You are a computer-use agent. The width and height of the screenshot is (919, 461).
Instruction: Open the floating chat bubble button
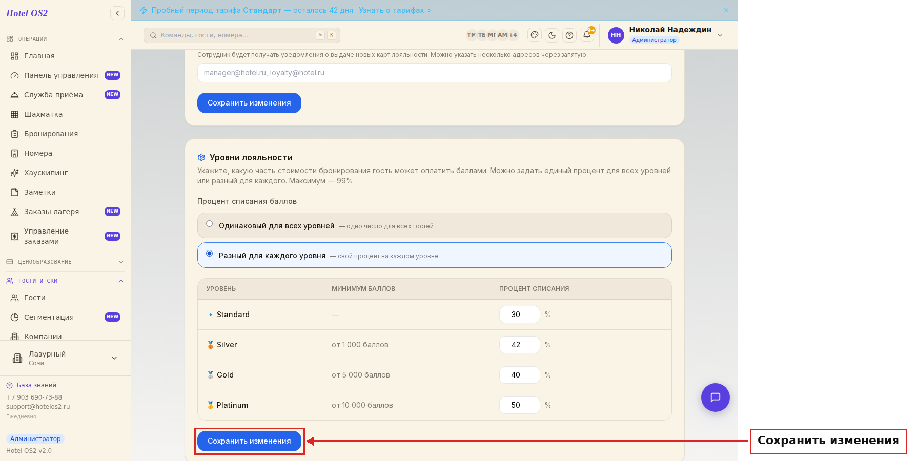click(716, 397)
